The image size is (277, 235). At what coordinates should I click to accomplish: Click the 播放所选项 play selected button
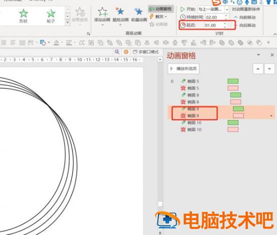click(183, 68)
